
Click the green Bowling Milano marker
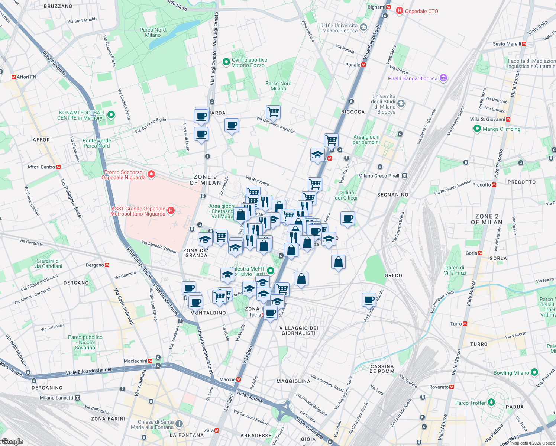534,372
